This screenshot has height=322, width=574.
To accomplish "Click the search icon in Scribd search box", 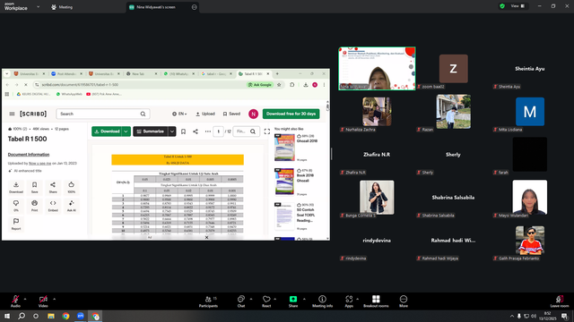I will coord(143,114).
